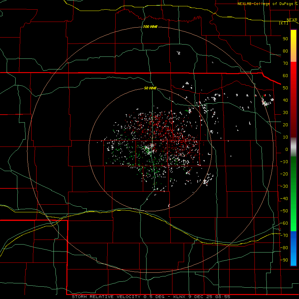Click the -70 scale value
299x299 pixels.
point(284,236)
